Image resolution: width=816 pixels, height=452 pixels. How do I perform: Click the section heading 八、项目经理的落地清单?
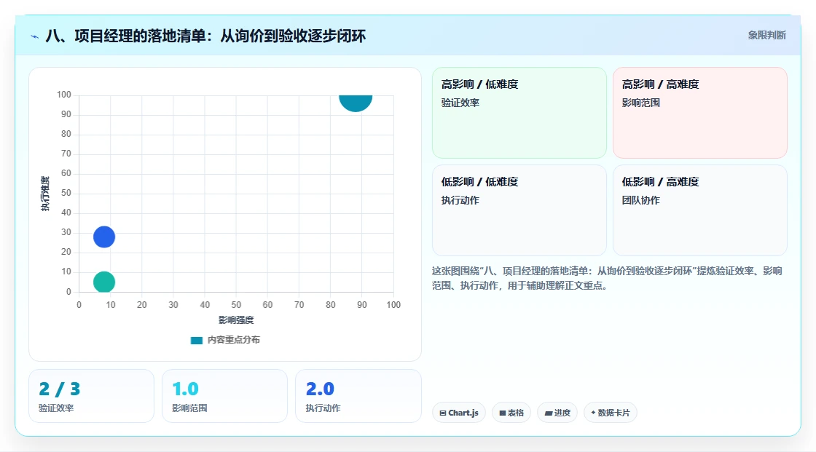205,36
